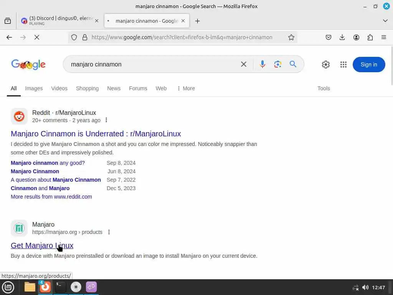
Task: Save page to Pocket
Action: click(329, 37)
